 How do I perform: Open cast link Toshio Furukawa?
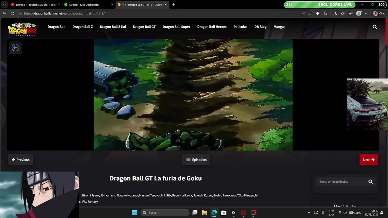tap(225, 195)
